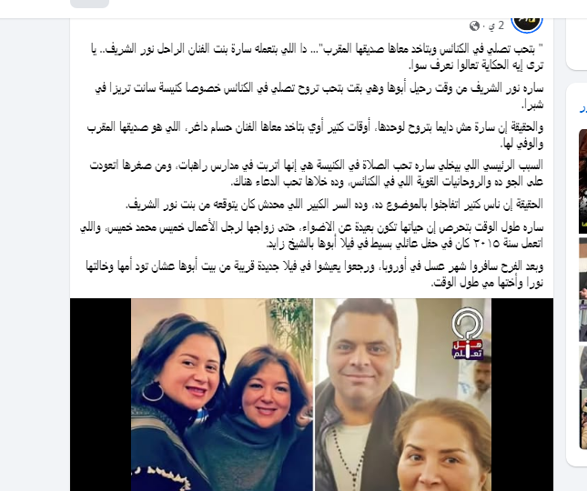This screenshot has height=491, width=587.
Task: Click the blue link text in sidebar
Action: coord(583,108)
